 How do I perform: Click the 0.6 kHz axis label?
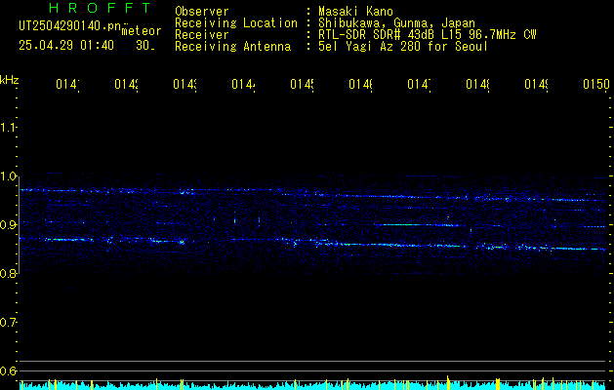pos(8,370)
